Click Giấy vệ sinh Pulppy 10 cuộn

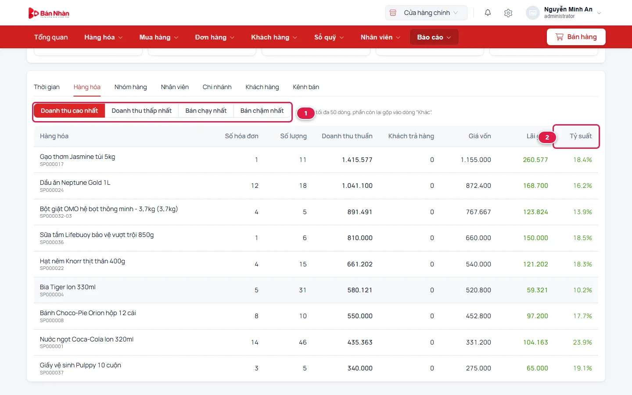[80, 365]
